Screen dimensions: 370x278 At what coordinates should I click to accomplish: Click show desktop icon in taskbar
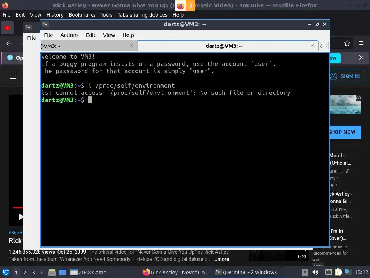pos(62,272)
